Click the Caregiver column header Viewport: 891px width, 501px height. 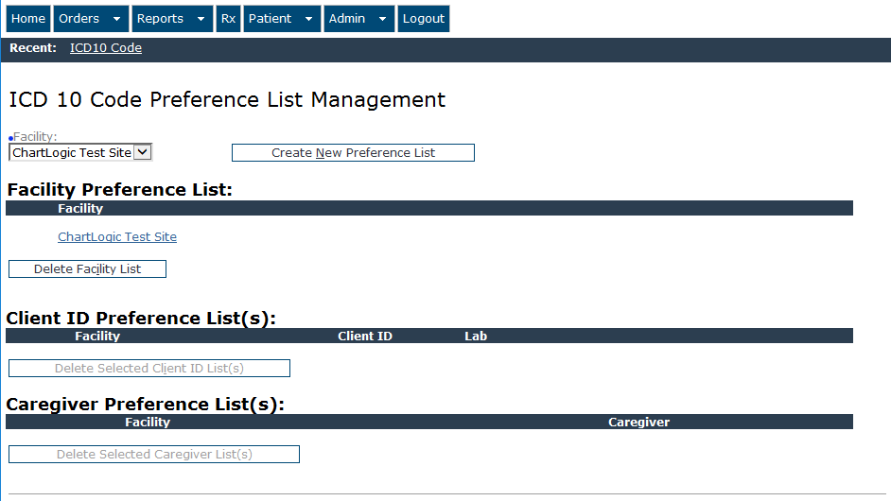(x=638, y=422)
